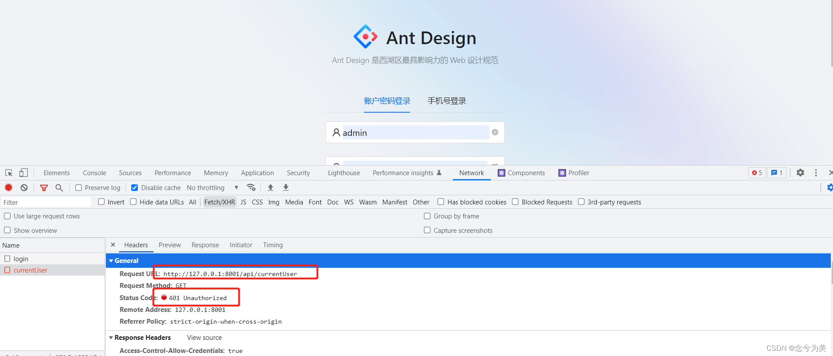Viewport: 833px width, 356px height.
Task: Open network settings blue gear icon
Action: (x=829, y=187)
